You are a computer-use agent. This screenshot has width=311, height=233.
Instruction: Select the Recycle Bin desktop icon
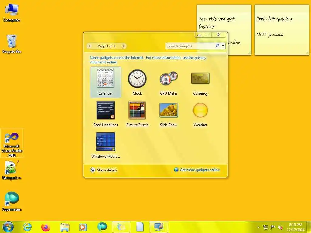tap(12, 44)
